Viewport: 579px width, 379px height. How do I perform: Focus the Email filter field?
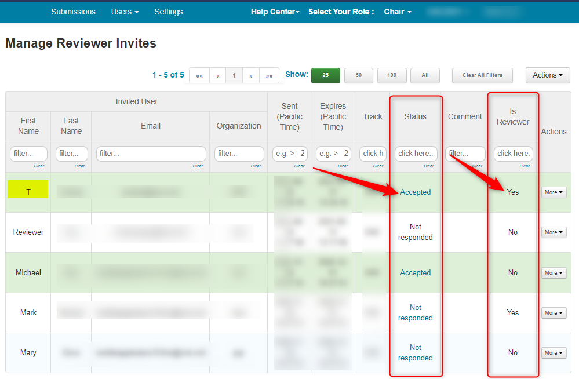click(151, 154)
